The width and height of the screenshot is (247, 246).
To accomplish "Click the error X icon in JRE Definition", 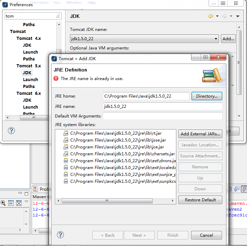I will pos(56,78).
